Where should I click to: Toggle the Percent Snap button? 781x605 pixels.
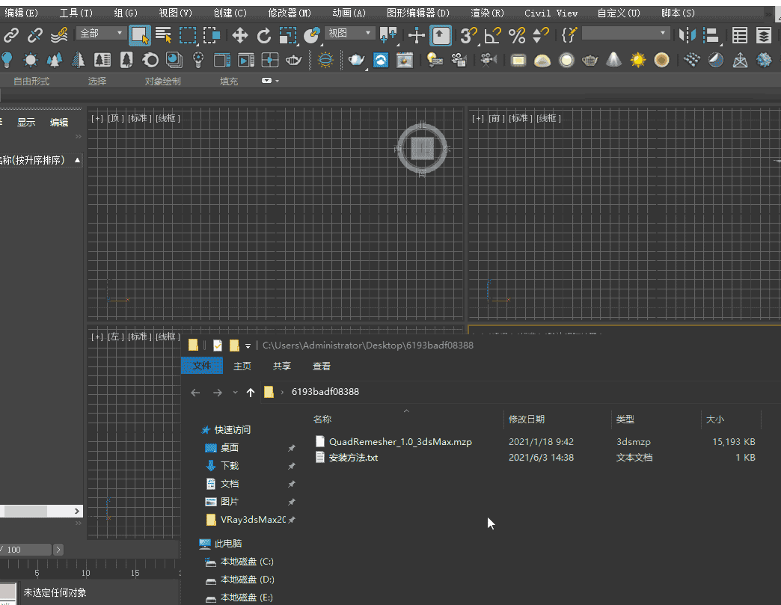pos(516,35)
